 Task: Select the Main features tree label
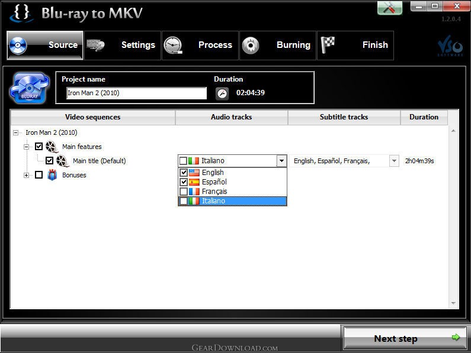point(82,147)
